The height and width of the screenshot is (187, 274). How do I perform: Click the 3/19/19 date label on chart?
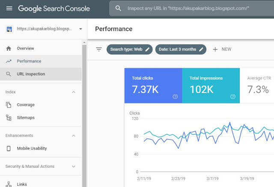tap(247, 178)
